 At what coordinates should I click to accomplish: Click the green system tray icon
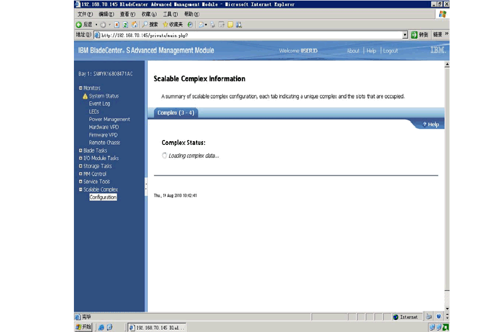click(446, 327)
